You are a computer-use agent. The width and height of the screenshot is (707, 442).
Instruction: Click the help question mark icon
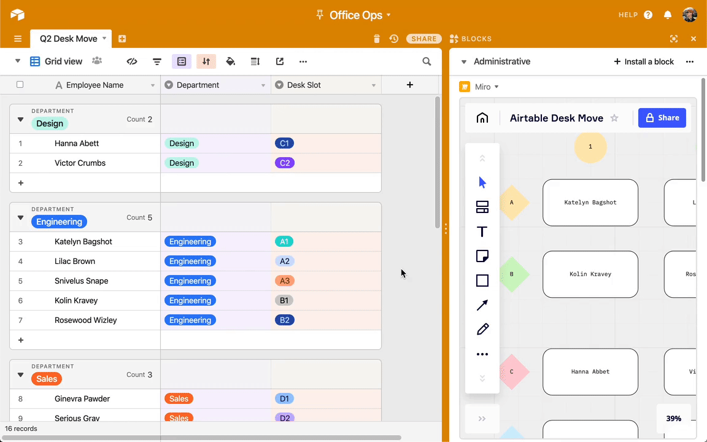648,15
